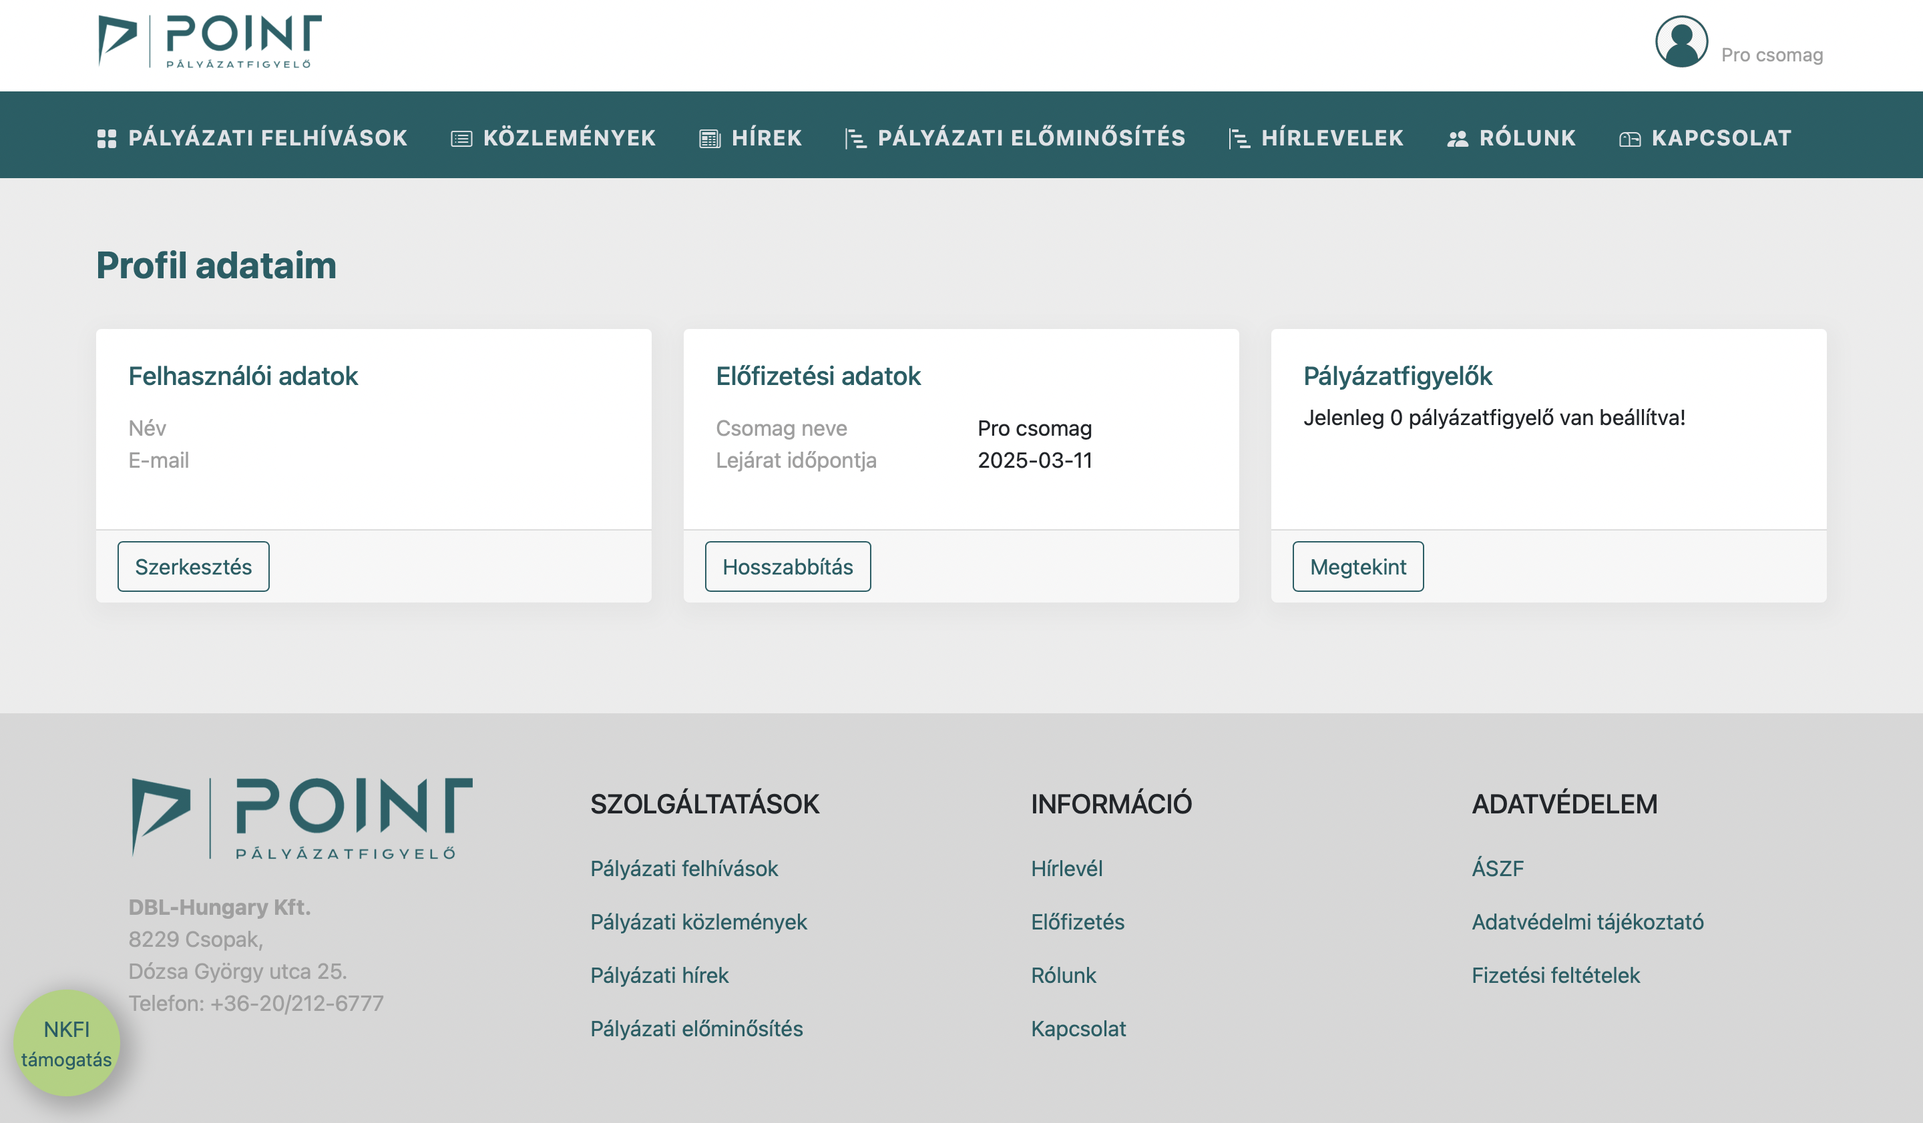Viewport: 1923px width, 1123px height.
Task: Click the grid icon beside Pályázati felhívások
Action: pyautogui.click(x=107, y=139)
